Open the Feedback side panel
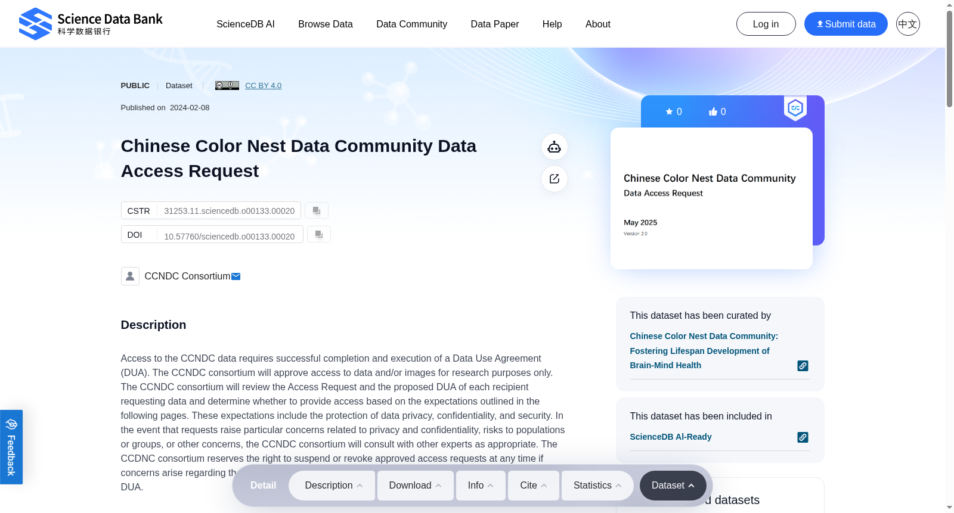The width and height of the screenshot is (954, 513). pyautogui.click(x=11, y=447)
